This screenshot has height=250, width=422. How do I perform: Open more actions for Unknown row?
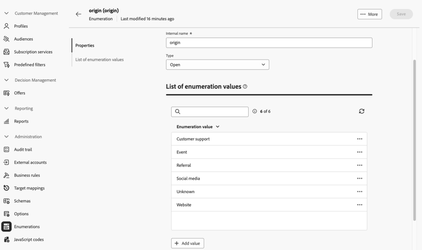coord(360,192)
